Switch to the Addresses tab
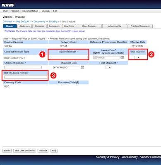The height and width of the screenshot is (165, 161). 24,26
